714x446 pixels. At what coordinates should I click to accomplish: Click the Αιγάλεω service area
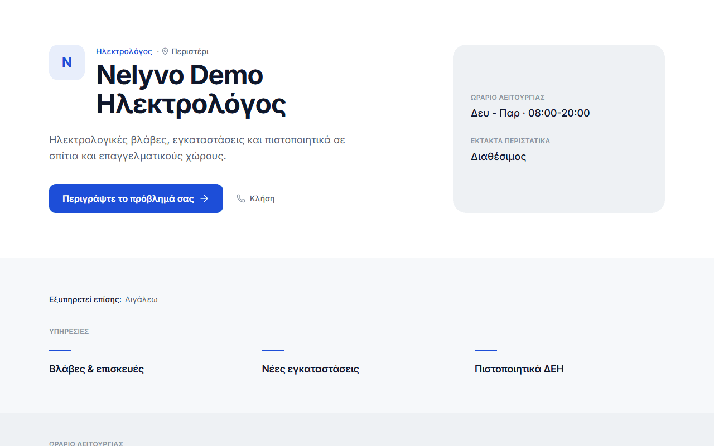point(141,299)
